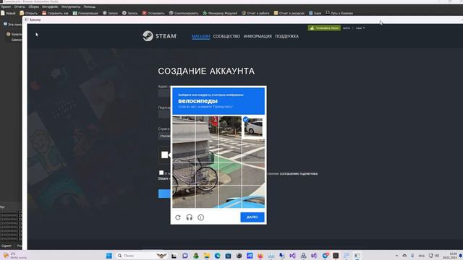Click the Скомпилировать compile toolbar icon
Viewport: 463px width, 260px height.
pyautogui.click(x=184, y=13)
